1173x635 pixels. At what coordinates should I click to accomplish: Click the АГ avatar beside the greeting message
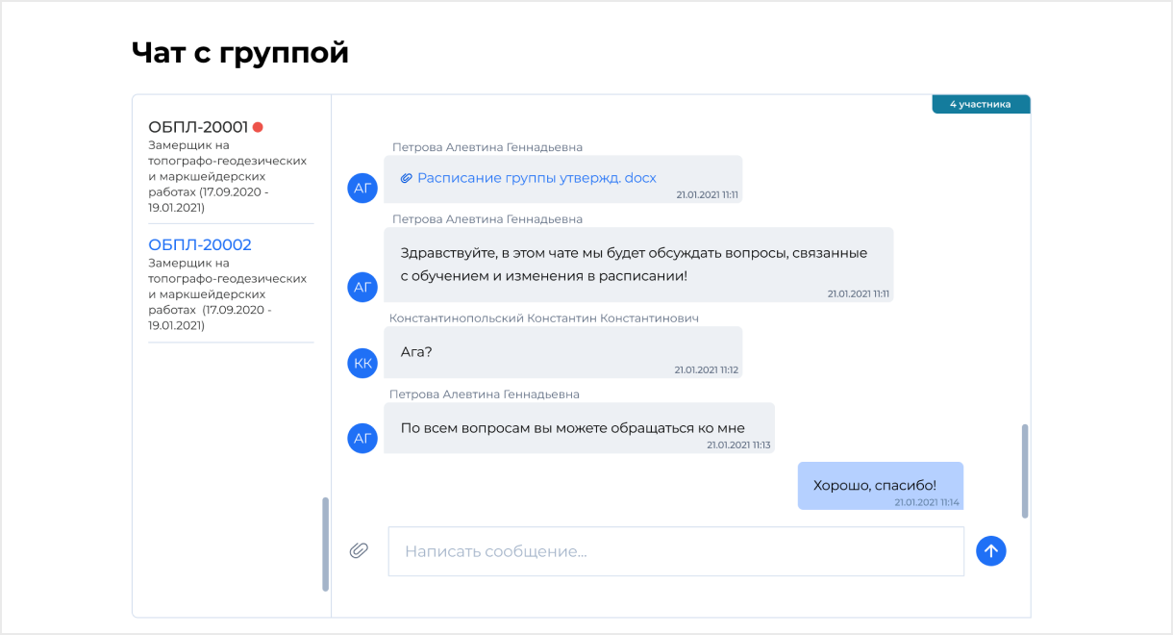click(362, 286)
